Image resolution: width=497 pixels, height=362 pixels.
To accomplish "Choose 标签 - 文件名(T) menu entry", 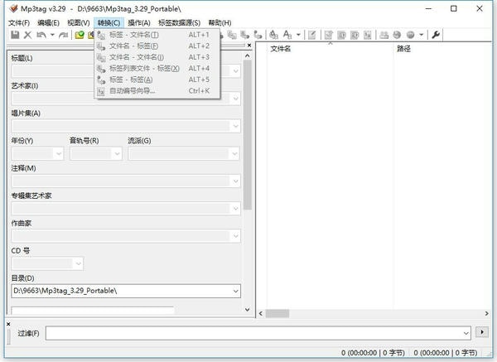I will (x=157, y=35).
